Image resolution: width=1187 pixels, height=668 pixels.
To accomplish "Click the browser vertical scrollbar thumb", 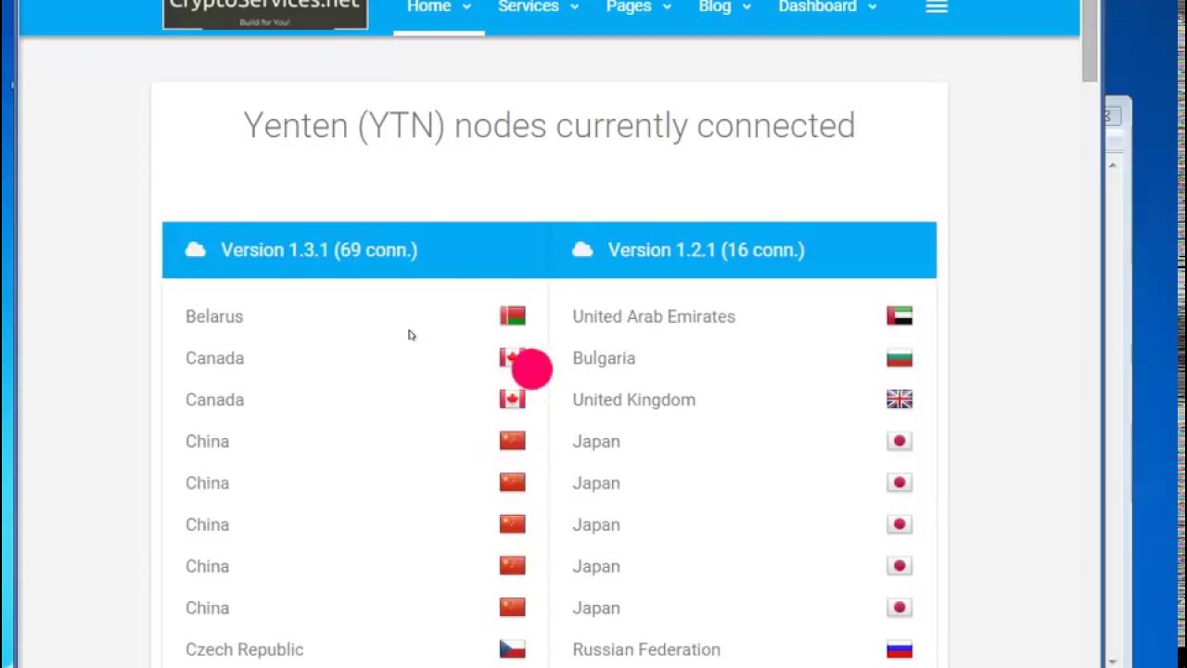I will pos(1090,41).
